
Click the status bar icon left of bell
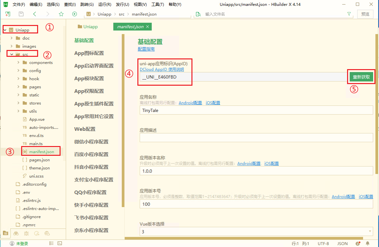[358, 243]
